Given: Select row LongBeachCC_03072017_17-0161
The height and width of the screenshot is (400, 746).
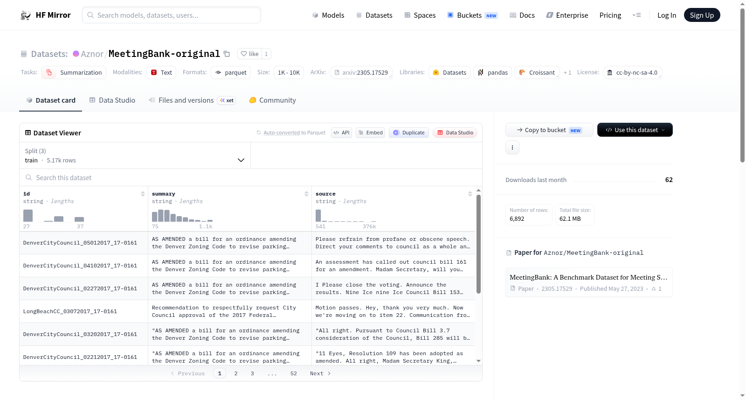Looking at the screenshot, I should [247, 311].
